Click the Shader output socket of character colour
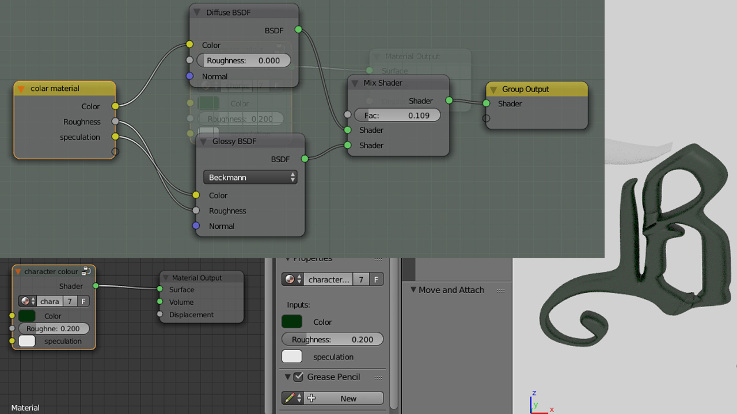The width and height of the screenshot is (737, 414). (x=96, y=286)
